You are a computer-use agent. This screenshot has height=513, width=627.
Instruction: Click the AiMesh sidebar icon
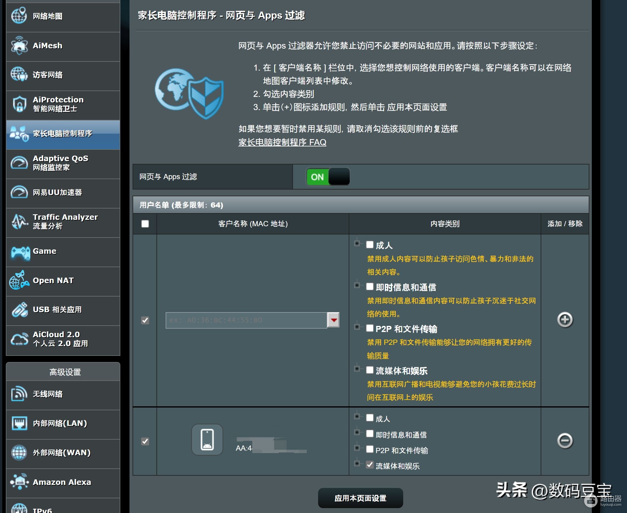(x=19, y=46)
